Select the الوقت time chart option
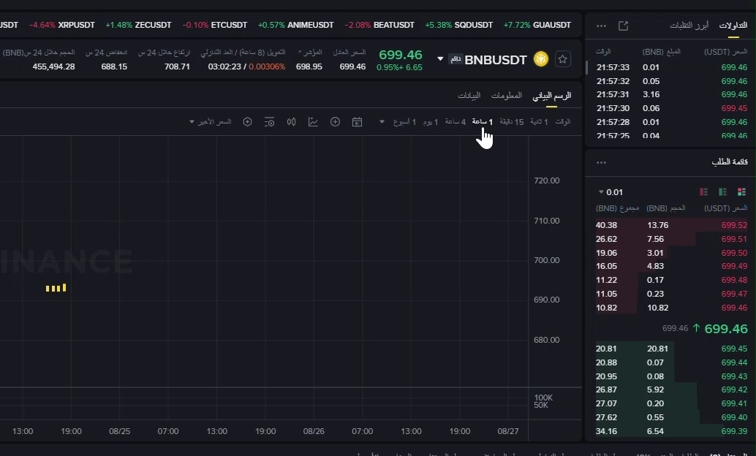 pos(563,122)
